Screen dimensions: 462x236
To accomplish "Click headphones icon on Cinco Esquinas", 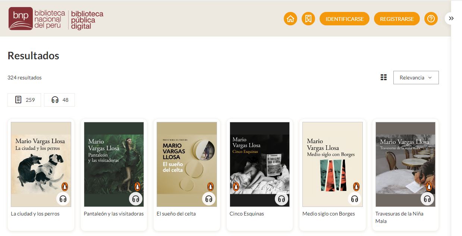I will pyautogui.click(x=282, y=199).
